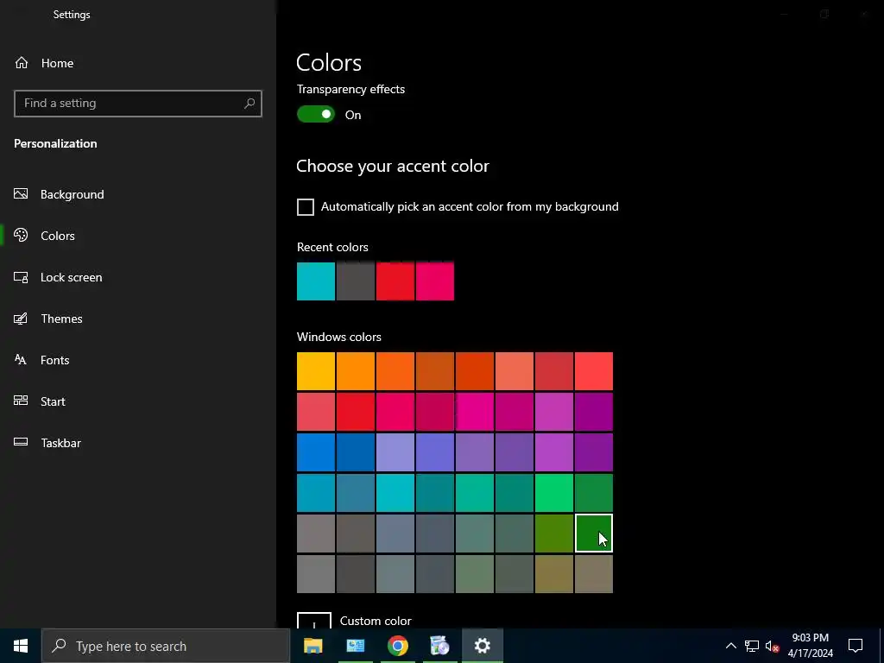Select the olive green swatch beside selected green
Screen dimensions: 884x663
pos(553,534)
